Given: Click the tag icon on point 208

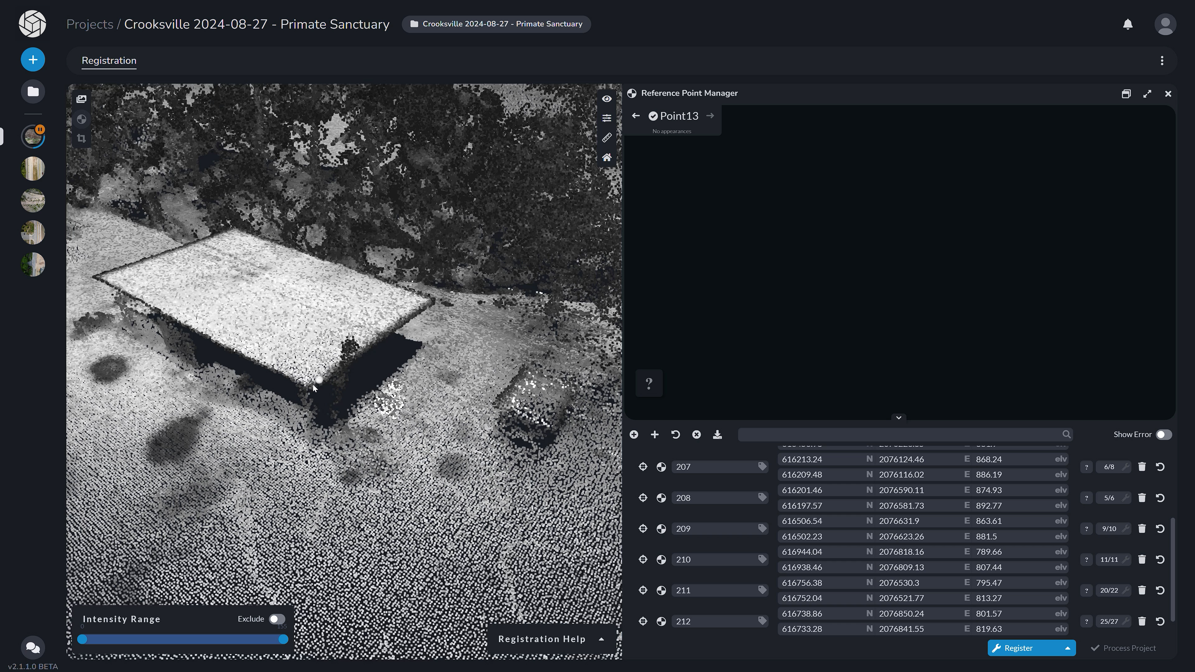Looking at the screenshot, I should click(x=762, y=497).
